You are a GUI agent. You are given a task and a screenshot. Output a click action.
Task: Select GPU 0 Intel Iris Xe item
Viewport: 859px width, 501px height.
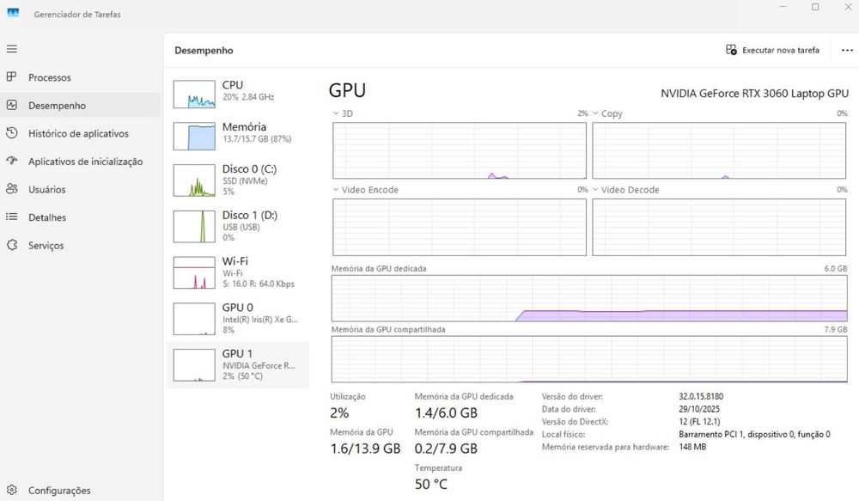[x=238, y=319]
